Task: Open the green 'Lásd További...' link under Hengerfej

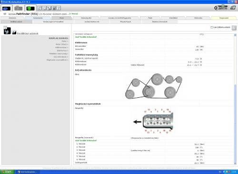Action: coord(86,141)
